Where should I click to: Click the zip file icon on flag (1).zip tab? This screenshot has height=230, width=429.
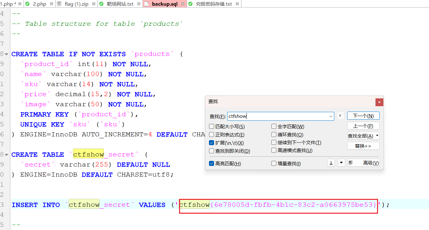pyautogui.click(x=59, y=4)
